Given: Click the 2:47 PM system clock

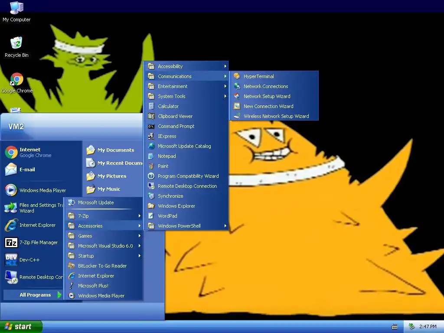Looking at the screenshot, I should click(428, 326).
